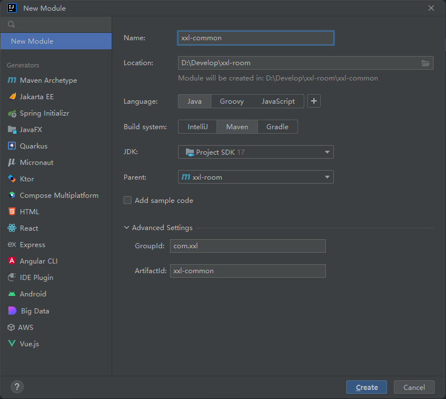Image resolution: width=446 pixels, height=399 pixels.
Task: Select the Maven Archetype generator icon
Action: [12, 80]
